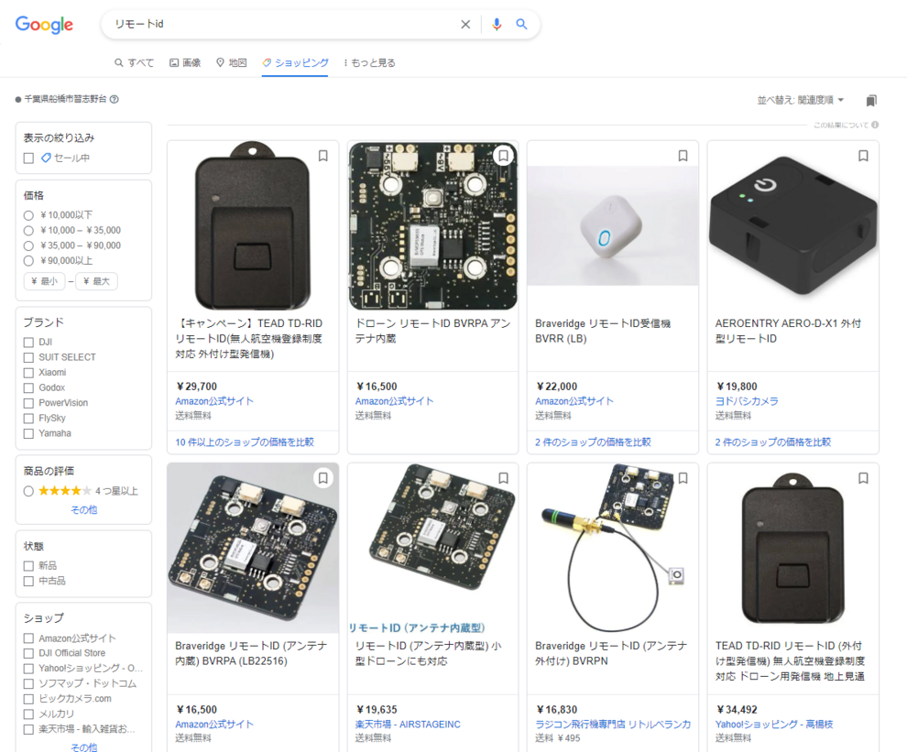907x752 pixels.
Task: Select the ショッピング tab
Action: click(295, 62)
